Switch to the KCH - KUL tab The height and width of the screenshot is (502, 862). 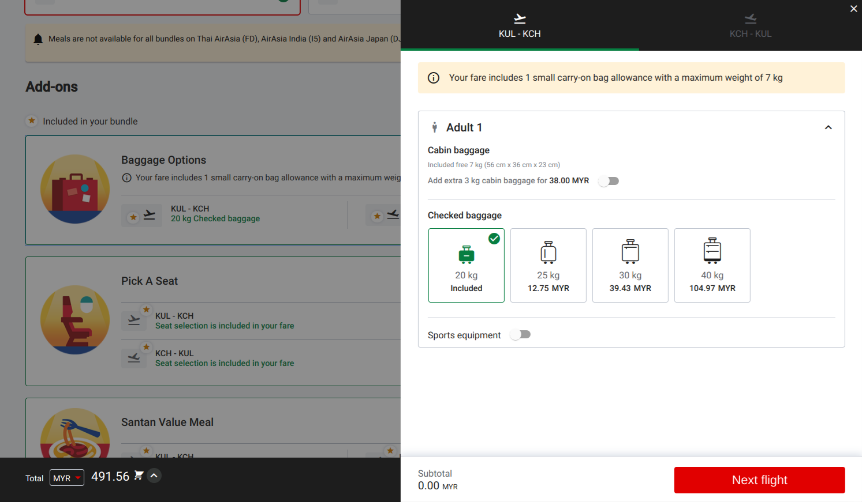(x=750, y=25)
